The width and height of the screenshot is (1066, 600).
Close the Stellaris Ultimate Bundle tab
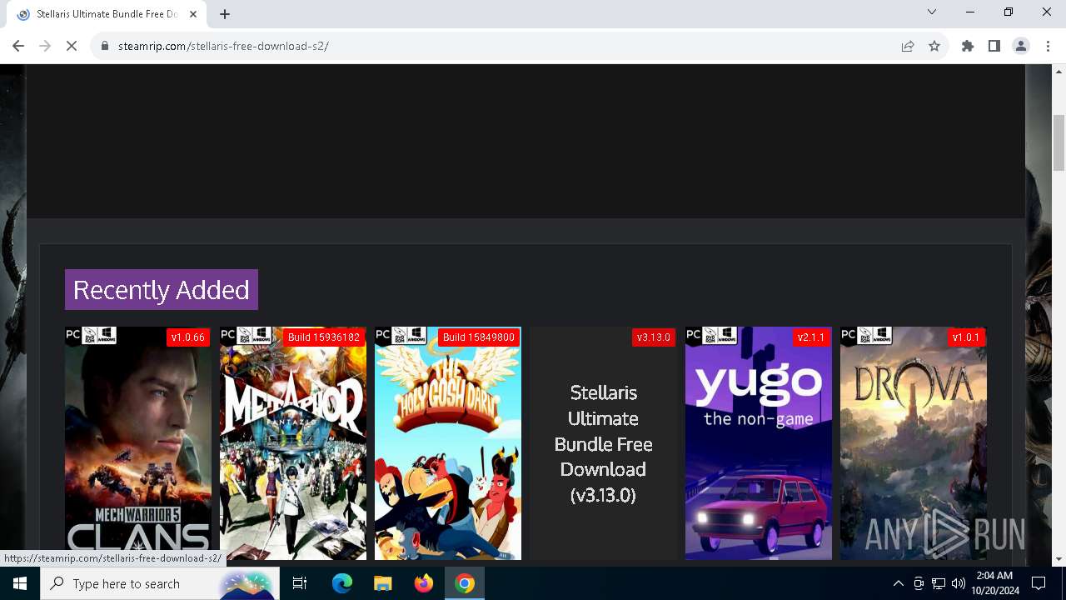click(193, 14)
